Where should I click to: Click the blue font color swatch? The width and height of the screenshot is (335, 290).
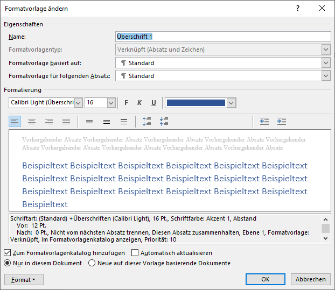(196, 103)
